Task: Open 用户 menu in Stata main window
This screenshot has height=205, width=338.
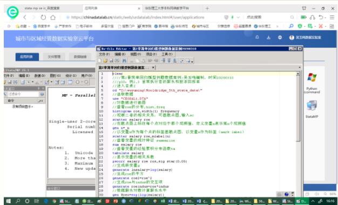Action: (x=86, y=76)
